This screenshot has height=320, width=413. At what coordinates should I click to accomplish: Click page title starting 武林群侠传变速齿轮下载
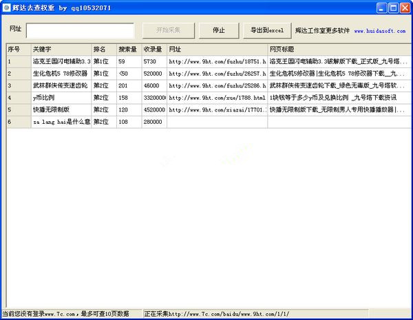click(x=339, y=85)
